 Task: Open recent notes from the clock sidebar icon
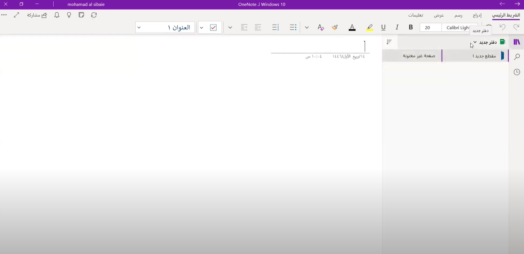[517, 72]
